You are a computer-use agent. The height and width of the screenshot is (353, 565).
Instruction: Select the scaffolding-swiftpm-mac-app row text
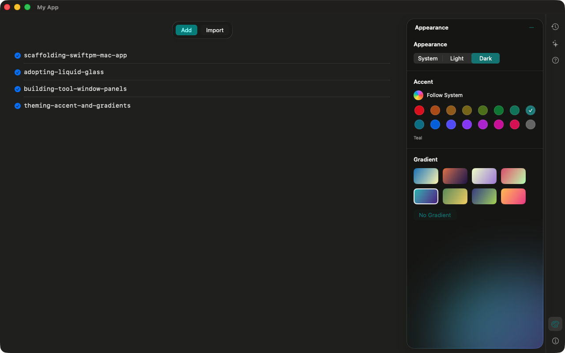(75, 55)
